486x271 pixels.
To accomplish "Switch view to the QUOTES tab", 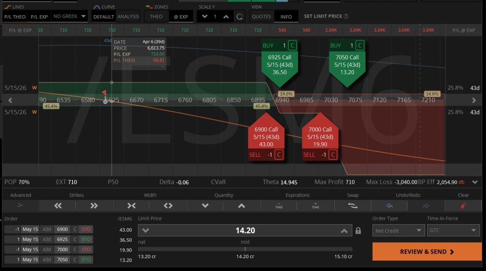I will coord(262,17).
